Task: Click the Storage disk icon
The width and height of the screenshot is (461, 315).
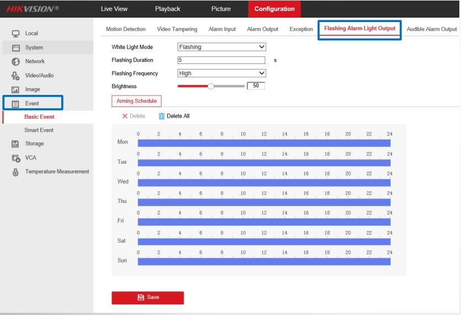Action: coord(15,144)
